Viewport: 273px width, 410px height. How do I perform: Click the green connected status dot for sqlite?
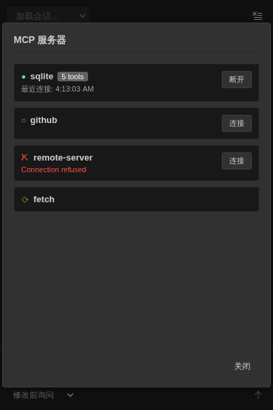23,77
